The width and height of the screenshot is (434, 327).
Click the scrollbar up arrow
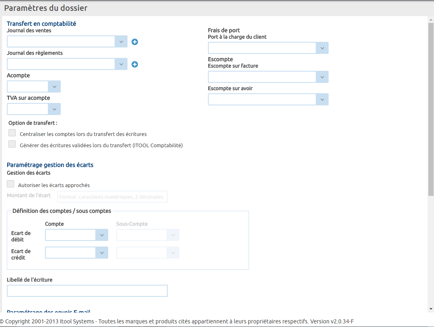click(x=431, y=19)
